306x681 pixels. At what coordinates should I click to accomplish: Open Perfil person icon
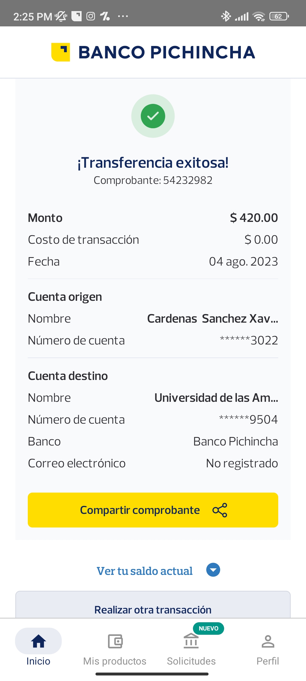coord(268,641)
